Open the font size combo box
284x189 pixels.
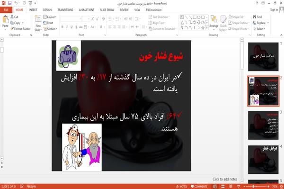point(86,19)
